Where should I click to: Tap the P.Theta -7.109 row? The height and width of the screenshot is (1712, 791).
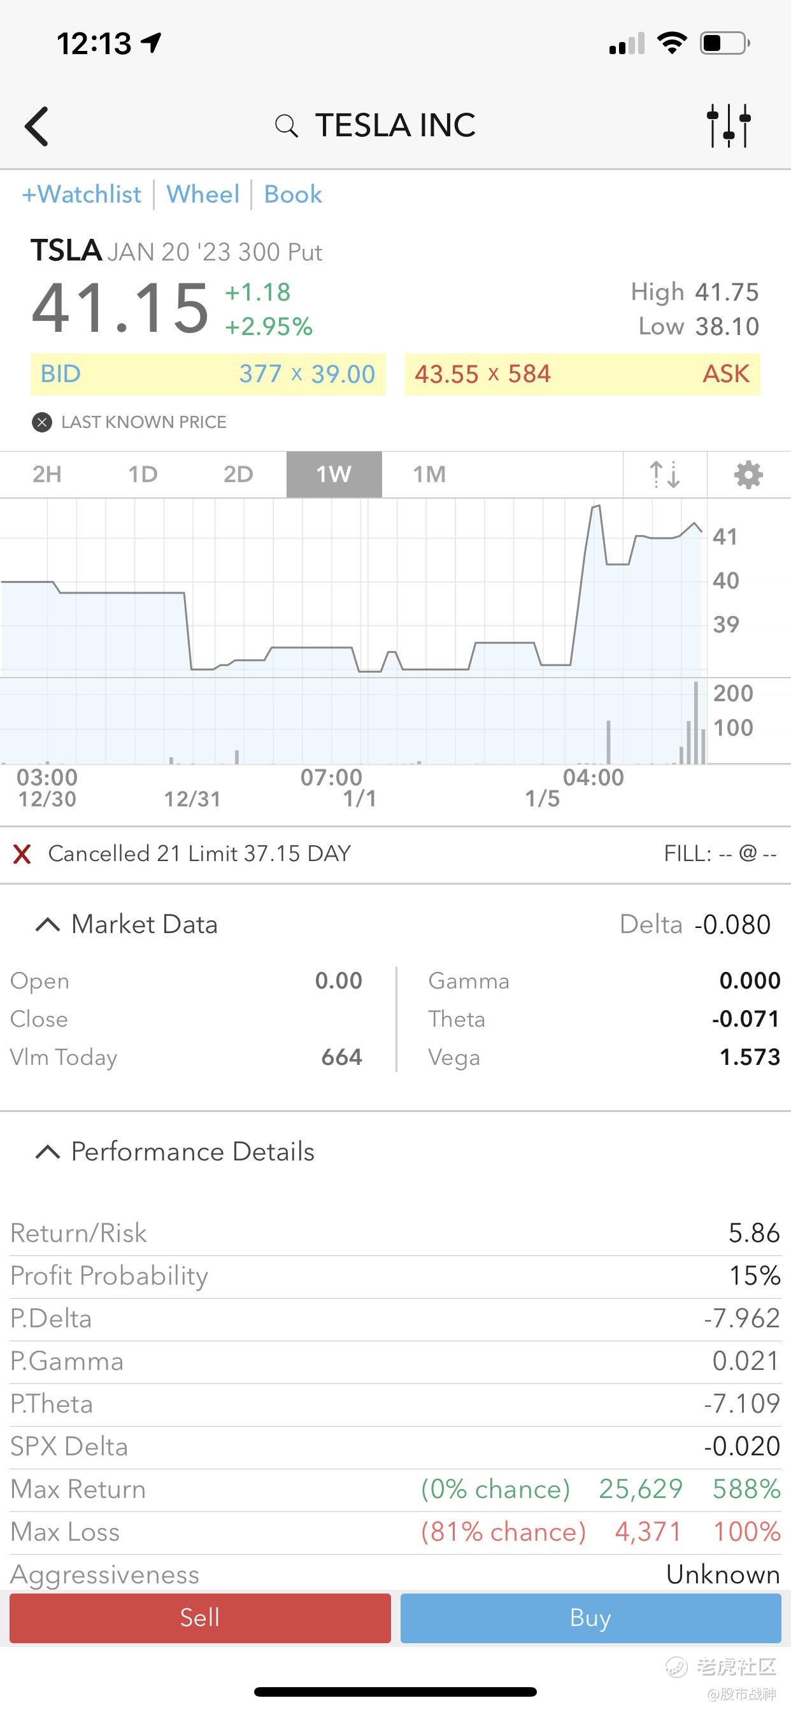[396, 1404]
